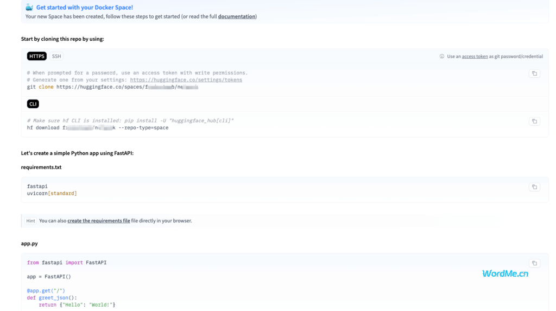Click the Get started with your Docker Space heading

(x=84, y=8)
